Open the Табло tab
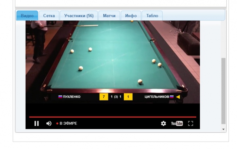Screen dimensions: 237x149 pos(152,16)
